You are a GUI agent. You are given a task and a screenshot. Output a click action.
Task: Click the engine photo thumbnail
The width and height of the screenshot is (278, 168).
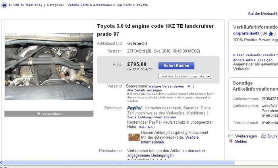(49, 67)
